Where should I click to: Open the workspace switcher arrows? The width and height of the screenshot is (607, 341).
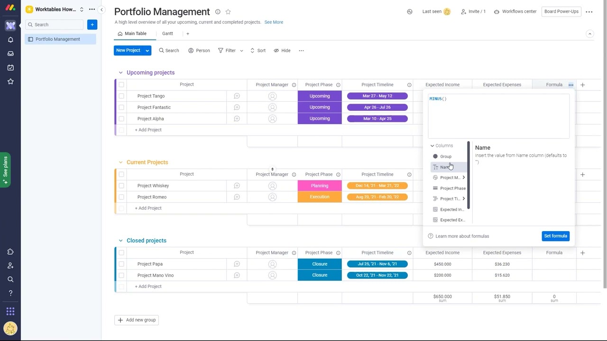pyautogui.click(x=82, y=9)
